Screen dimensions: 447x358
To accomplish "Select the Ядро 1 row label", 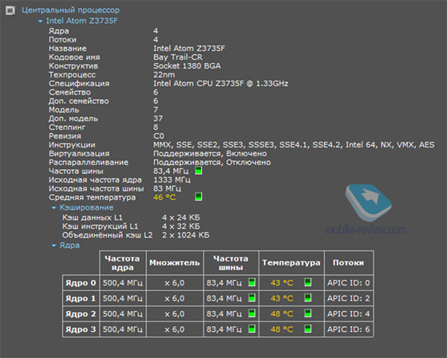I will click(x=81, y=298).
